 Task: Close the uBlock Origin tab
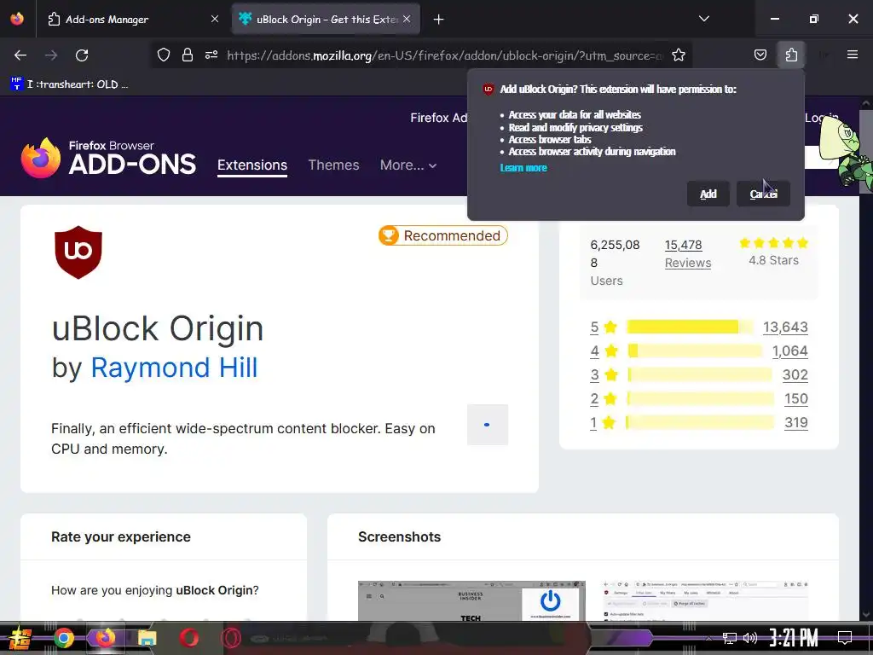point(407,19)
